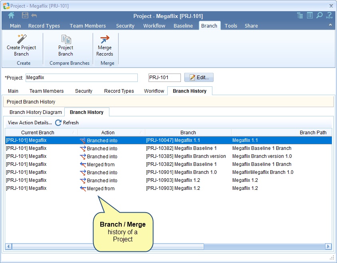Viewport: 337px width, 263px height.
Task: Save using the floppy disk icon
Action: [25, 15]
